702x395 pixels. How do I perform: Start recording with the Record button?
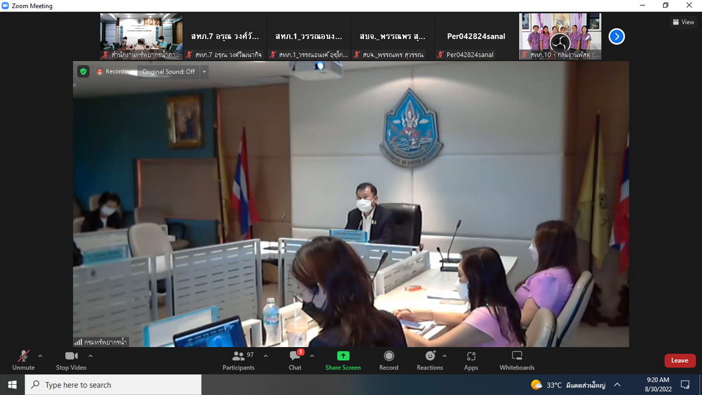389,361
